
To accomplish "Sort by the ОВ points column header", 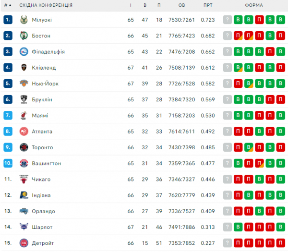I will 181,5.
